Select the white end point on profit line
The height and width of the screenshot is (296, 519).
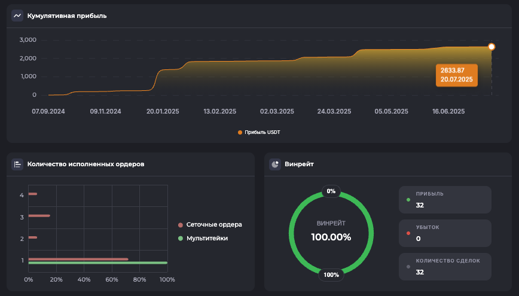(491, 47)
